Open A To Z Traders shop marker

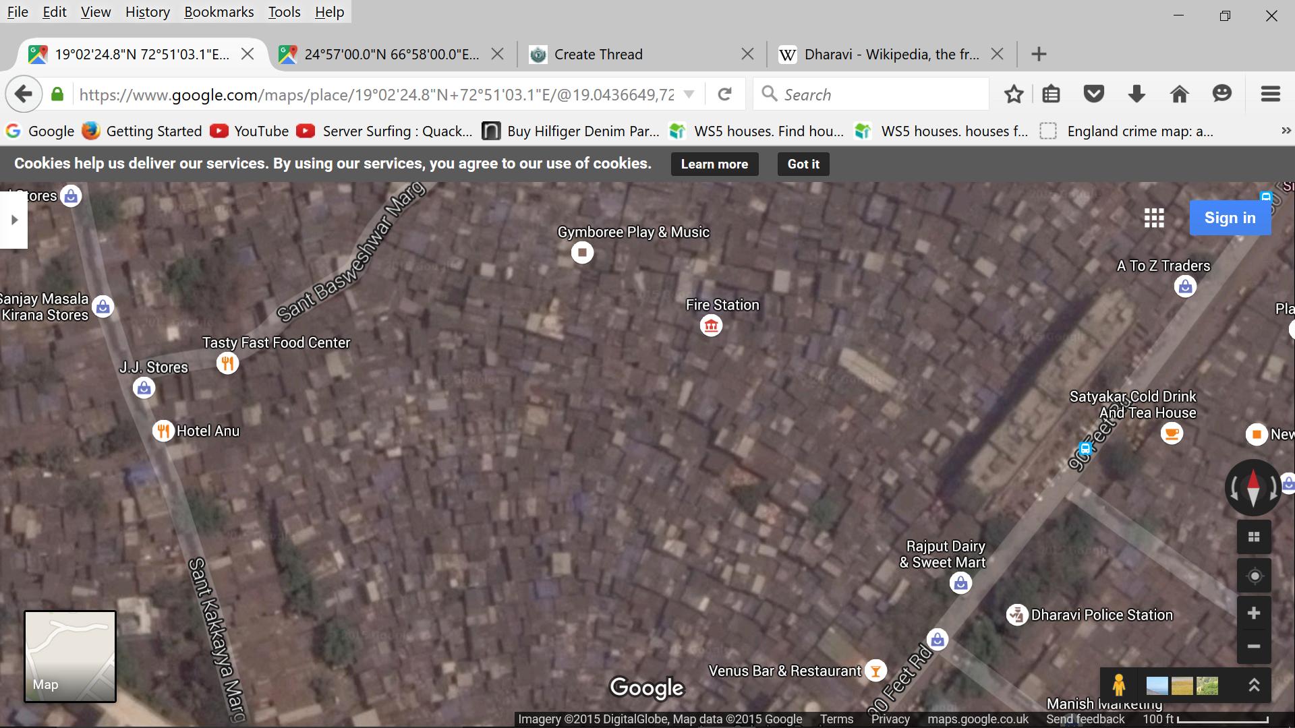pyautogui.click(x=1185, y=286)
